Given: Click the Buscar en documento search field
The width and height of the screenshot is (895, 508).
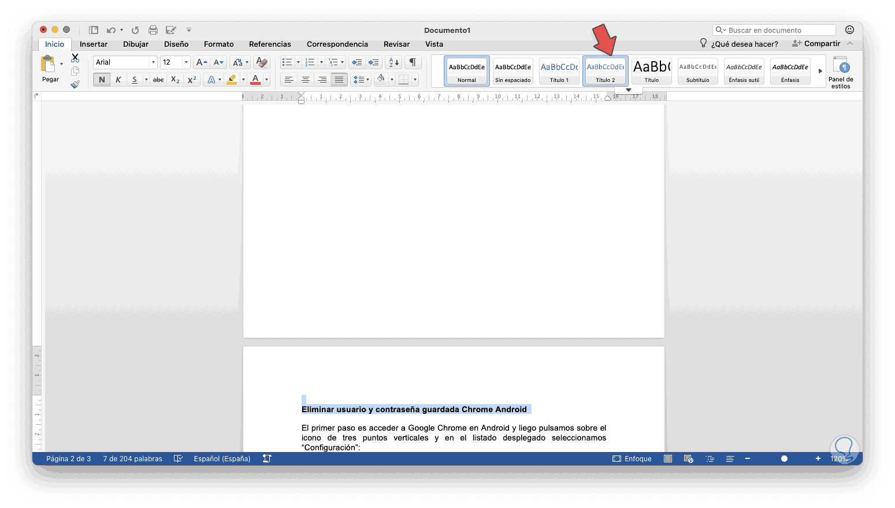Looking at the screenshot, I should point(774,30).
